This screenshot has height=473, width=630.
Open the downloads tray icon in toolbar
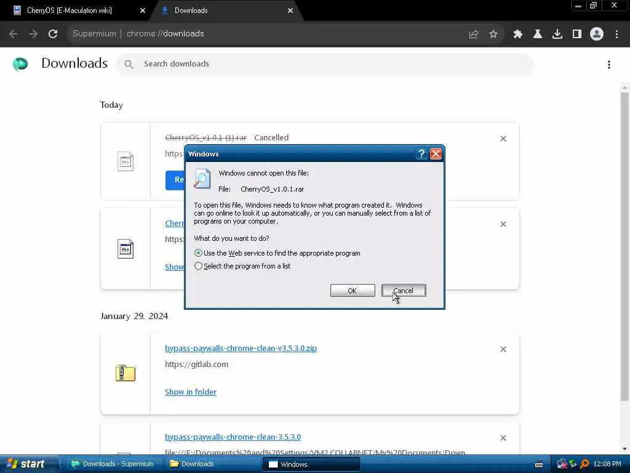point(557,34)
